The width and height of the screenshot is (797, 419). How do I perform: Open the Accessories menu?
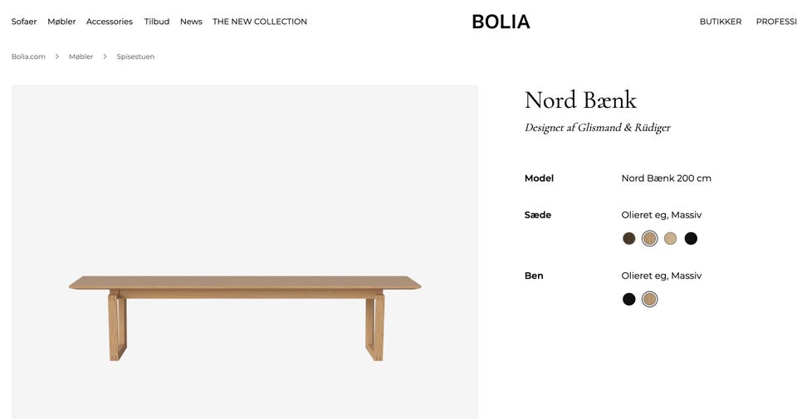pyautogui.click(x=110, y=22)
